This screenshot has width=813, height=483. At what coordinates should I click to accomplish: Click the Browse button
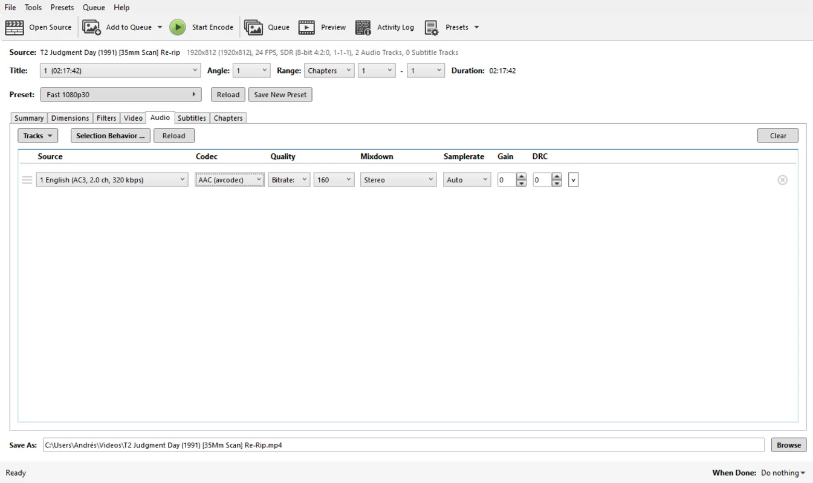tap(788, 445)
